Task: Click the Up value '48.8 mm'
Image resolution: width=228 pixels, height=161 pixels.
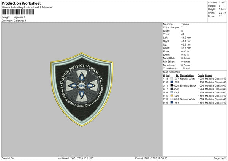Action: click(186, 44)
